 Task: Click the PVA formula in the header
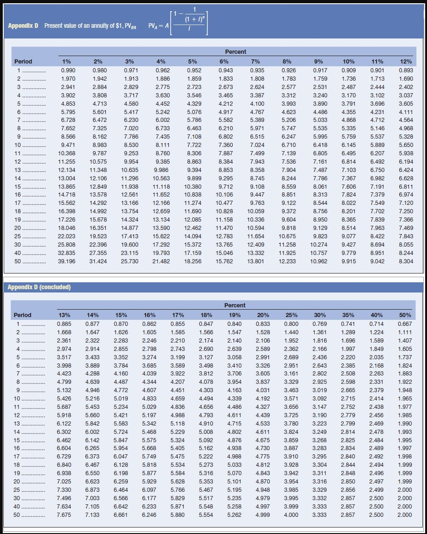[178, 23]
